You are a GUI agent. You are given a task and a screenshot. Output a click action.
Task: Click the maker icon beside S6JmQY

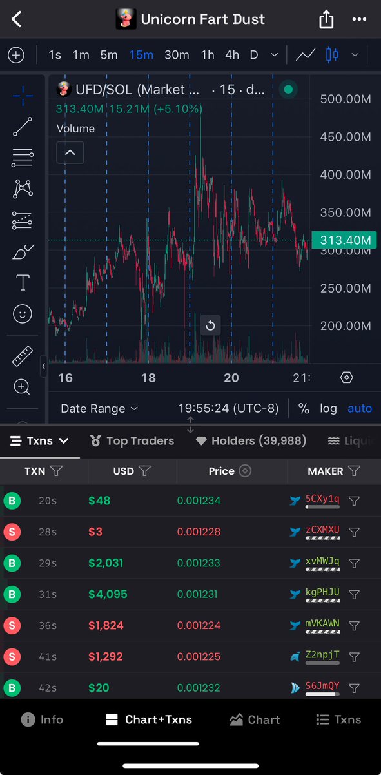click(296, 688)
